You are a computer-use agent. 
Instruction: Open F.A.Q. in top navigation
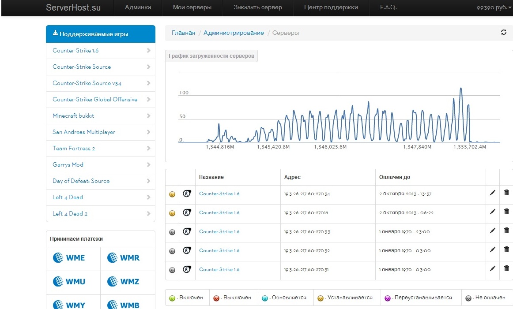tap(389, 7)
